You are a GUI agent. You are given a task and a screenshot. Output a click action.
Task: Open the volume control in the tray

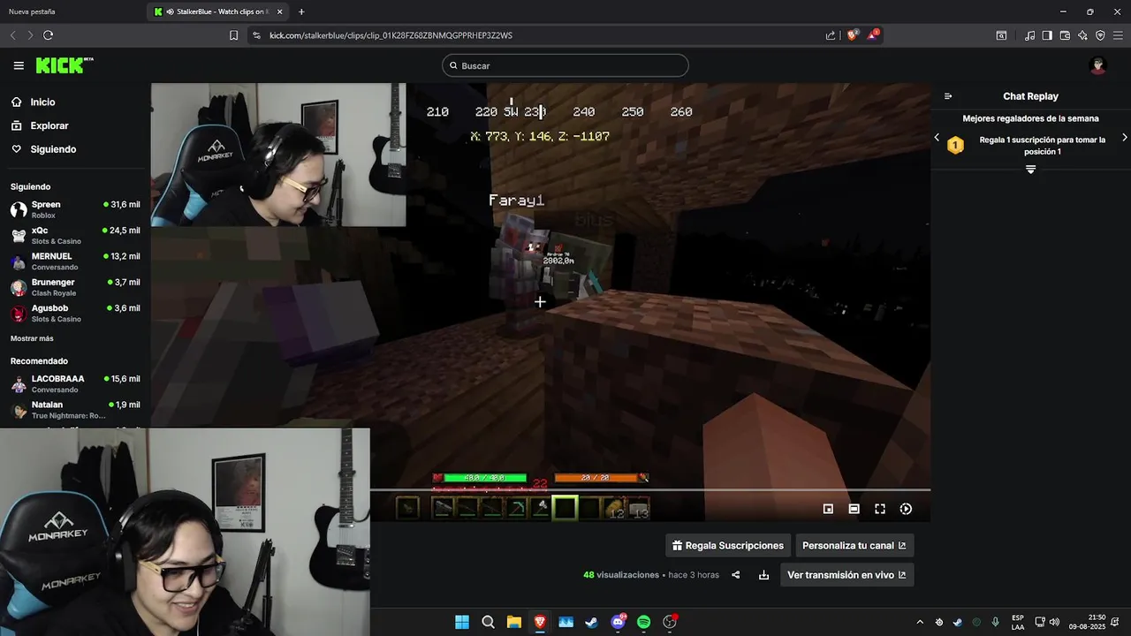click(1053, 622)
